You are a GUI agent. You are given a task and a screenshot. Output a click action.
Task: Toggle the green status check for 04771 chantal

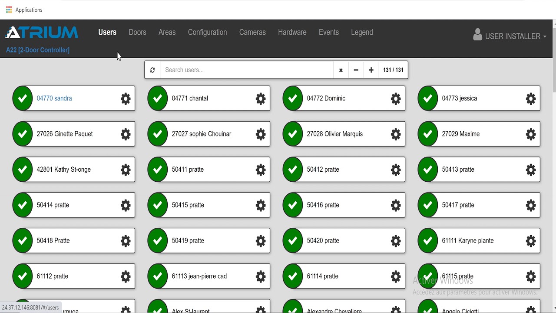[x=158, y=99]
